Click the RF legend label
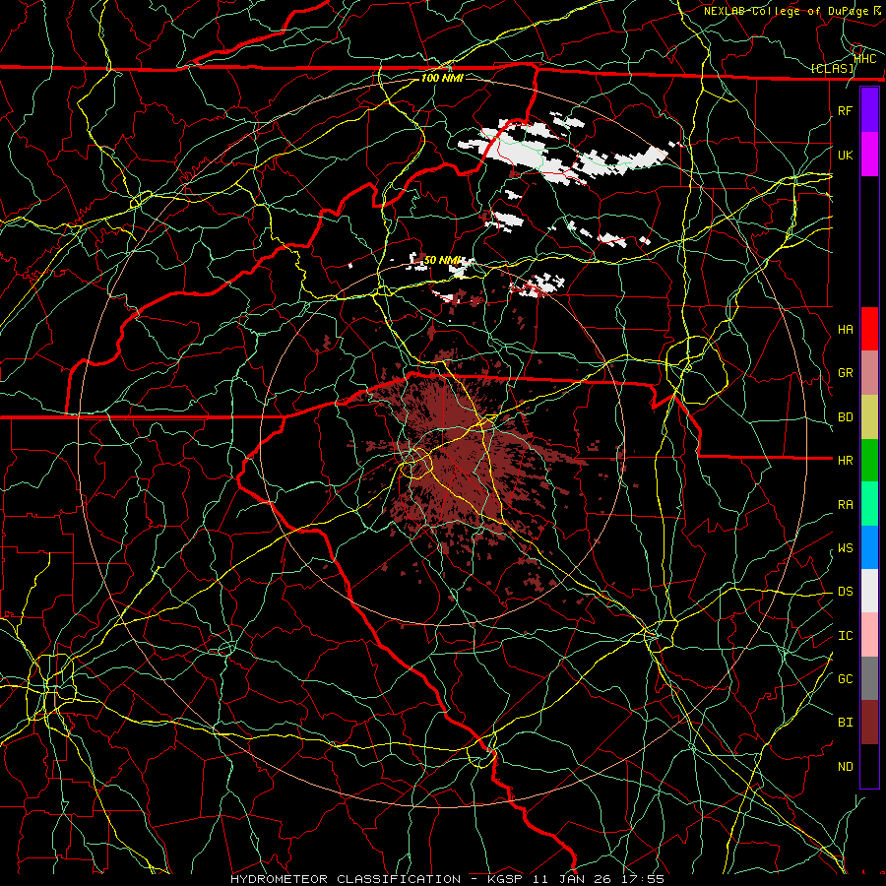The image size is (886, 886). (x=845, y=110)
